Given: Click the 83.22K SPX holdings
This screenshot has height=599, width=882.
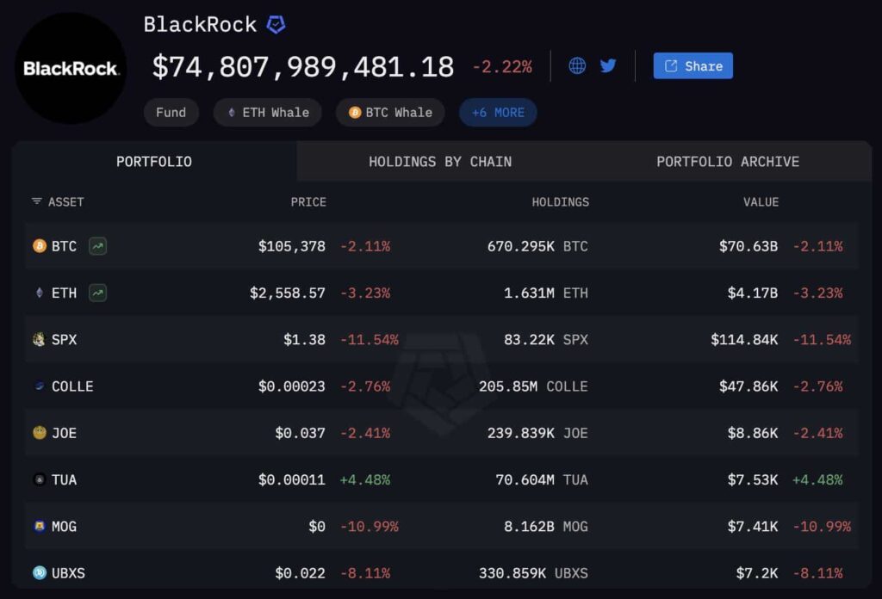Looking at the screenshot, I should pos(545,339).
